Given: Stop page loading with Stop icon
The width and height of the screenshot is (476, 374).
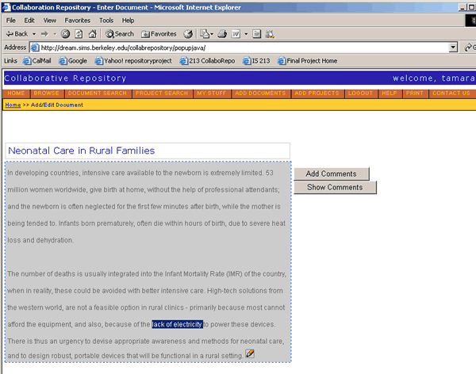Looking at the screenshot, I should click(x=65, y=34).
